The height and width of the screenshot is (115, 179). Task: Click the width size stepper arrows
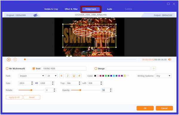point(32,83)
